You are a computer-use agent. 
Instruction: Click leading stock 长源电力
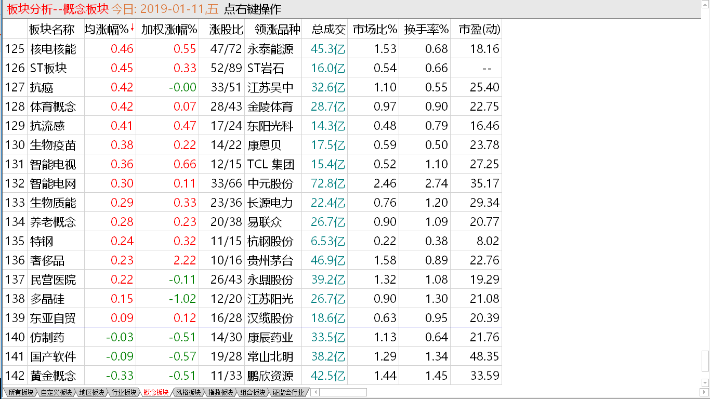[x=270, y=203]
